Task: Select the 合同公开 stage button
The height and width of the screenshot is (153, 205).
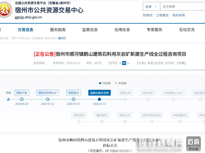Action: (125, 115)
